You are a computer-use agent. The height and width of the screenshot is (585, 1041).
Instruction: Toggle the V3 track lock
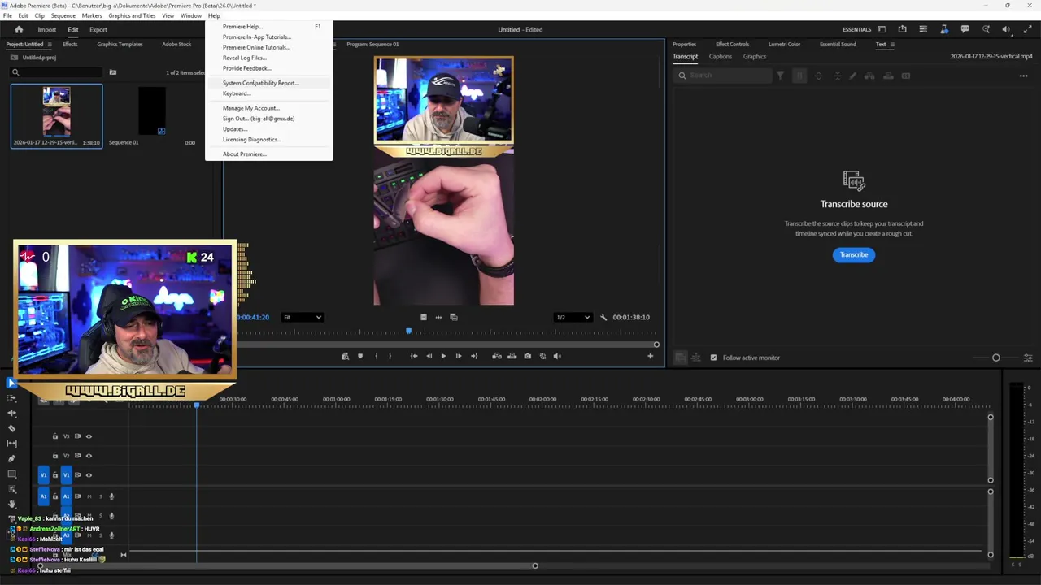click(55, 436)
